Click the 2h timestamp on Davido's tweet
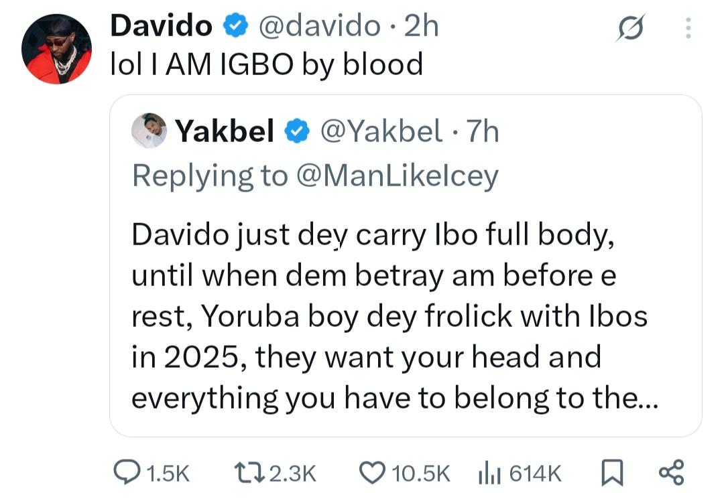The width and height of the screenshot is (724, 503). (x=422, y=25)
